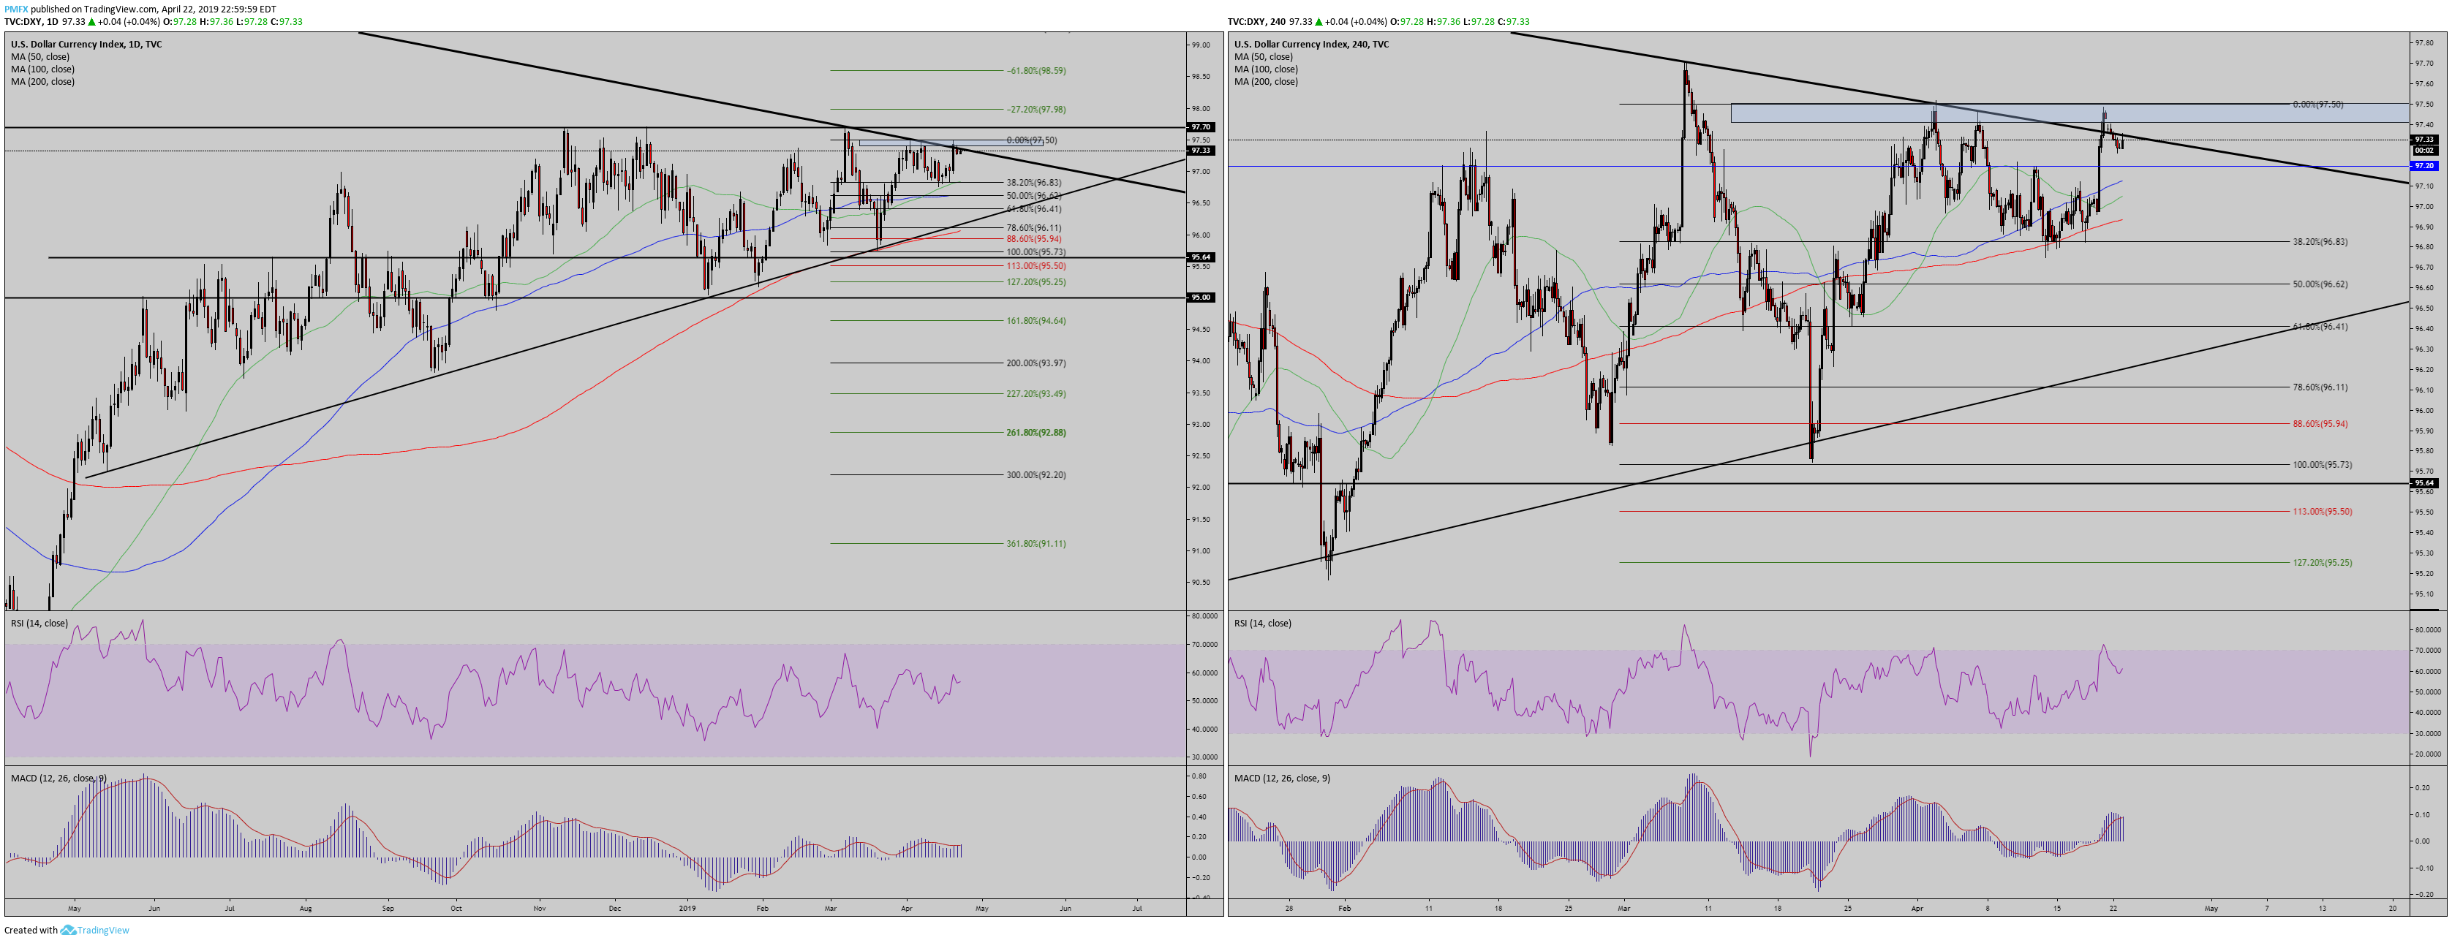Click the 95.64 price tag on 240 axis
The width and height of the screenshot is (2452, 943).
[2424, 482]
